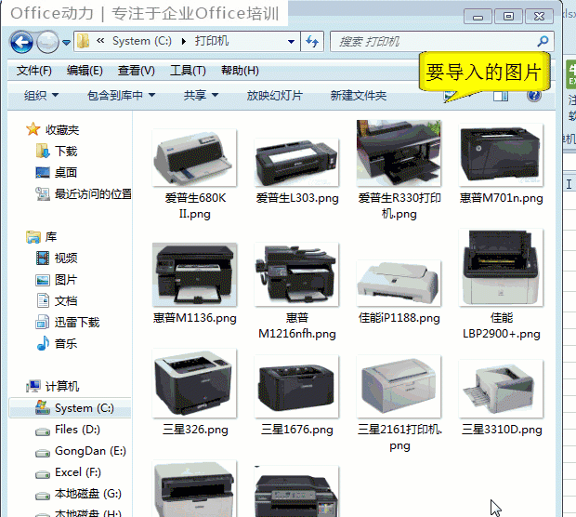The height and width of the screenshot is (517, 576).
Task: Select the 三星2161打印机.png thumbnail
Action: click(x=399, y=387)
